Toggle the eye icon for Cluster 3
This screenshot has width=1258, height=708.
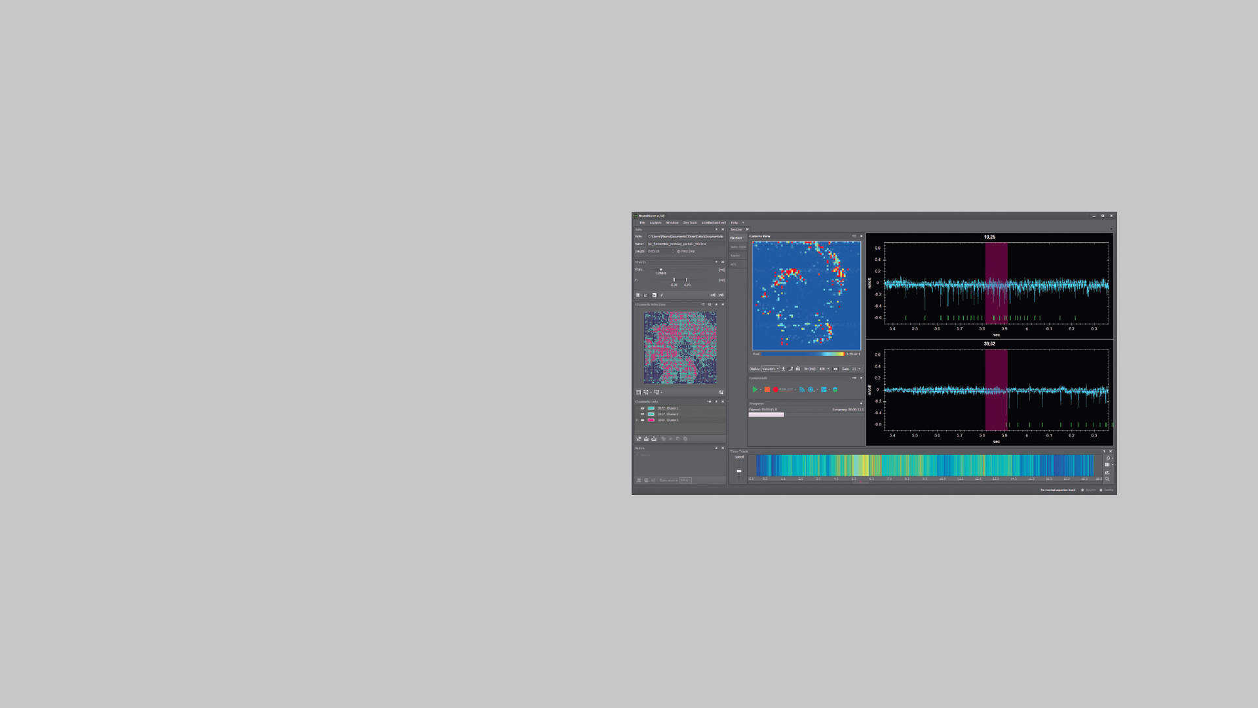(x=642, y=420)
